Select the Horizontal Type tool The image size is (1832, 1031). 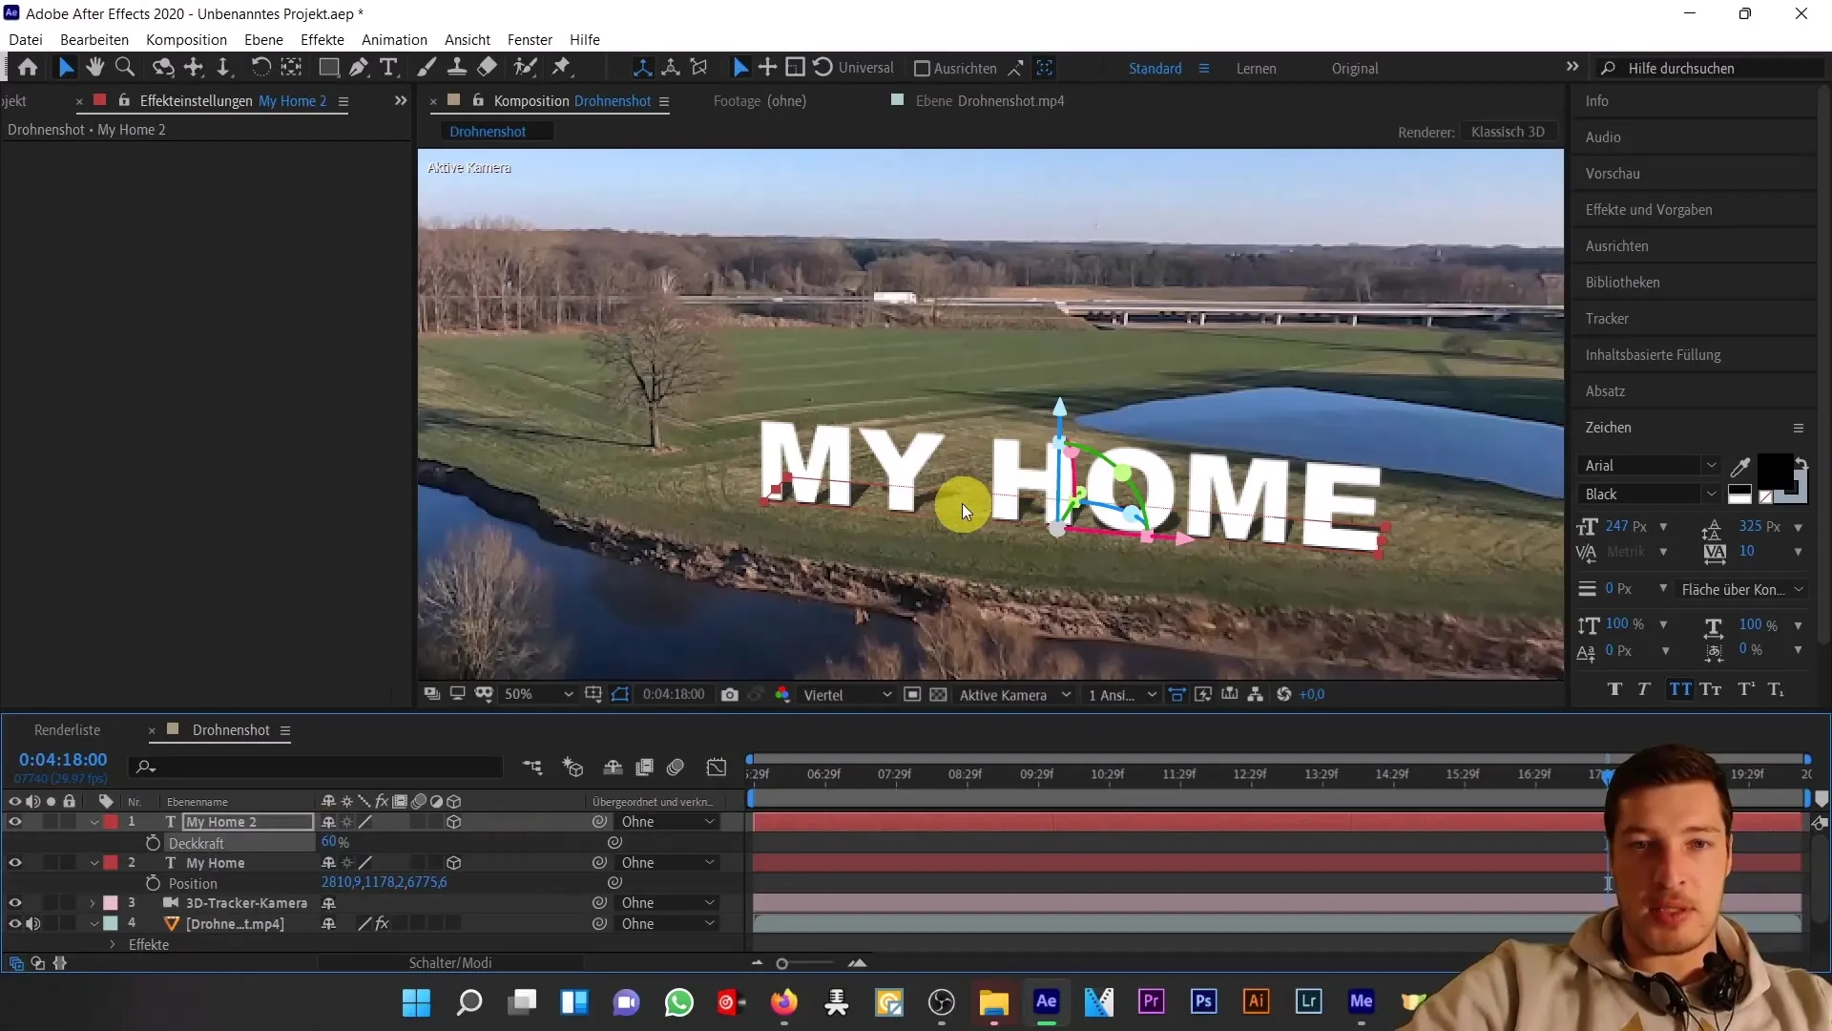388,68
